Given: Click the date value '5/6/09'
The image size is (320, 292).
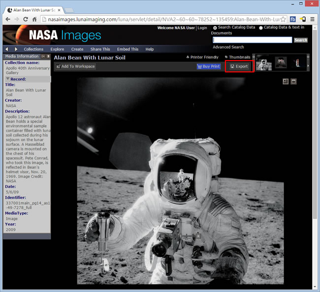Looking at the screenshot, I should [12, 192].
